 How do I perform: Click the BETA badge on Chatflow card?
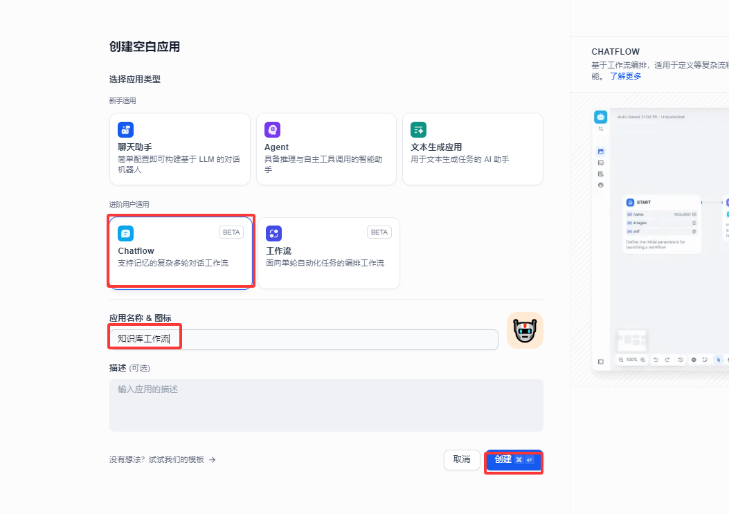coord(231,232)
